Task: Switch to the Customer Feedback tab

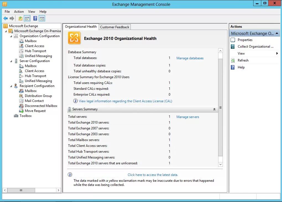Action: tap(114, 27)
